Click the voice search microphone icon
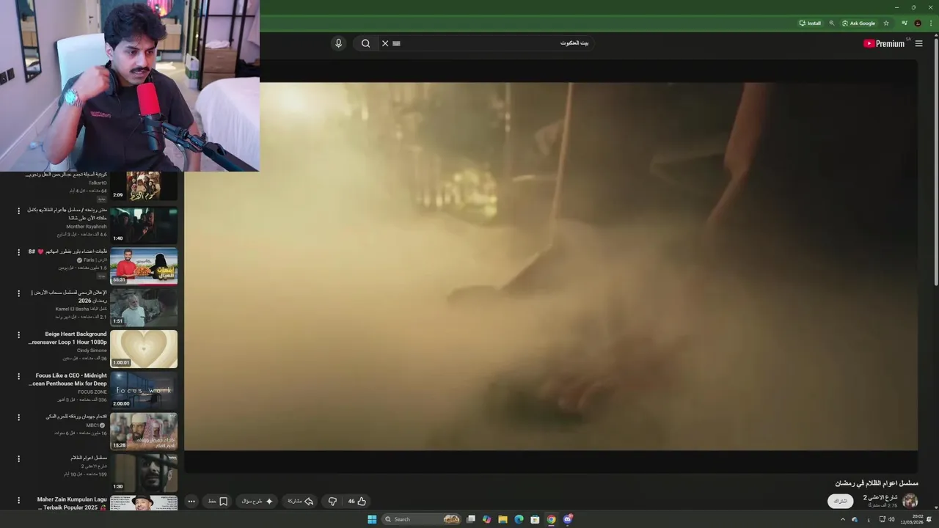Screen dimensions: 939x528 [338, 43]
